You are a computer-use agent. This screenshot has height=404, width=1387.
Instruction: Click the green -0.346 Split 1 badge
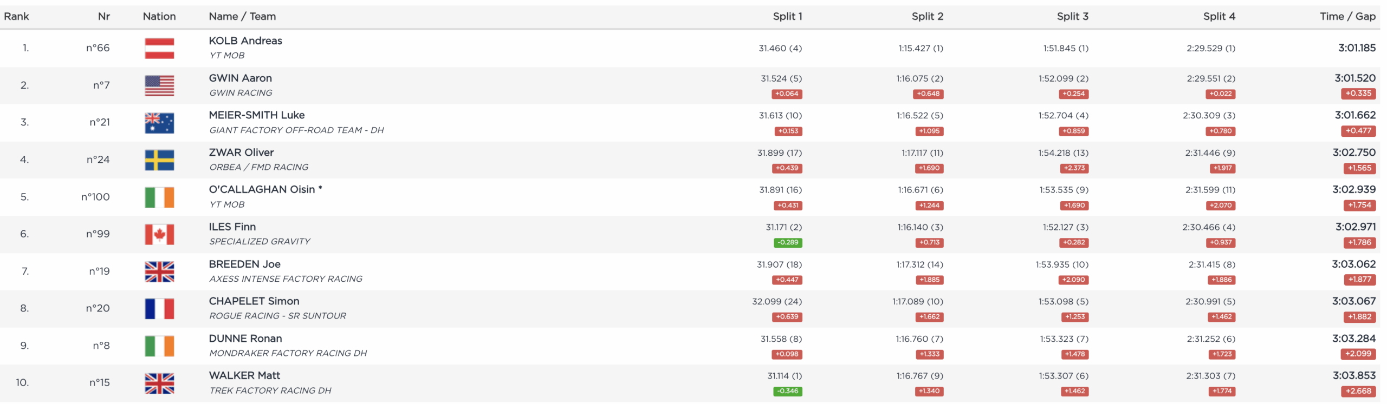[787, 391]
